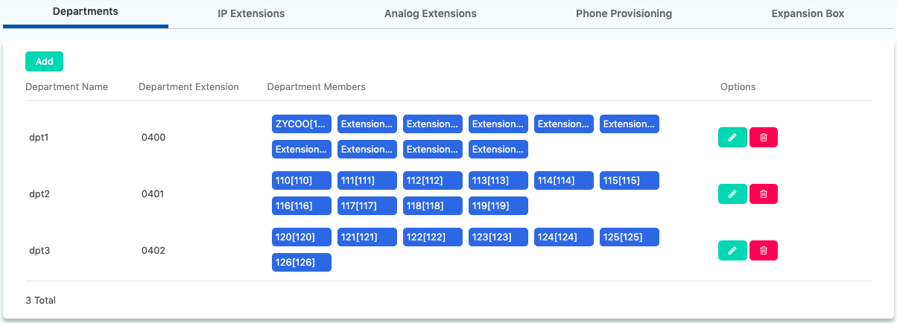Click member tag 119[119]
This screenshot has height=323, width=897.
(x=498, y=206)
